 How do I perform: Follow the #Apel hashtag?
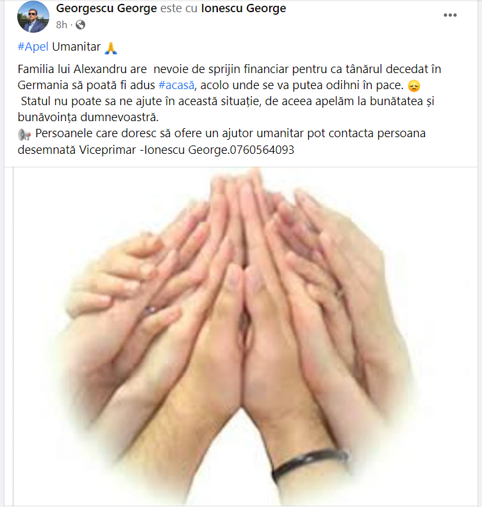coord(33,47)
